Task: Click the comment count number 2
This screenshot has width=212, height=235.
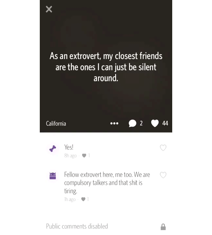Action: [x=141, y=123]
